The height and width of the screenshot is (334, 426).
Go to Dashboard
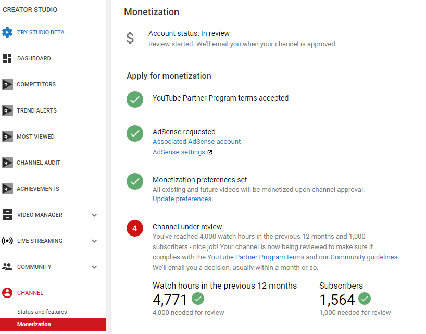click(x=34, y=58)
